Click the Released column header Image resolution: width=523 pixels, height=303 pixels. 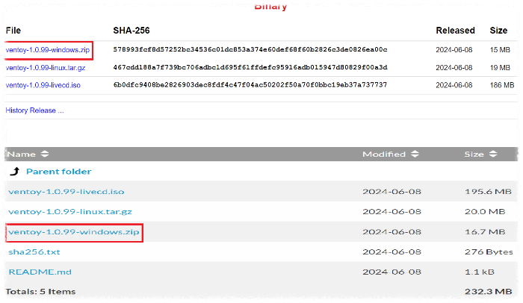(455, 31)
